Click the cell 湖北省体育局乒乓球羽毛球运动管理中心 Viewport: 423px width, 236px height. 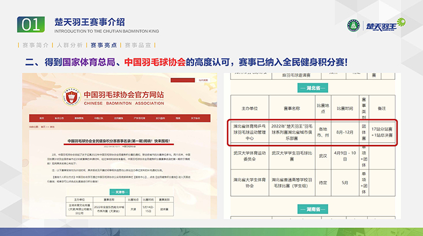click(x=249, y=132)
